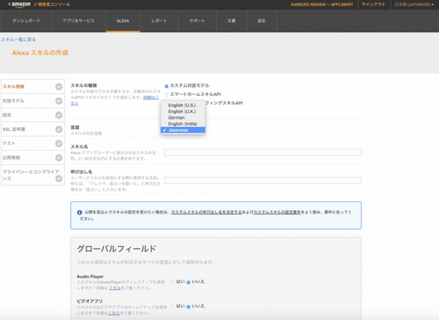Click checkmark icon beside 公開情報

click(x=59, y=157)
